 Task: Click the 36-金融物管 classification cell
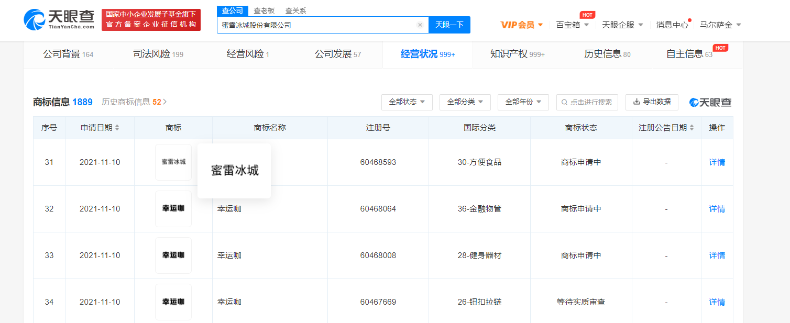479,209
